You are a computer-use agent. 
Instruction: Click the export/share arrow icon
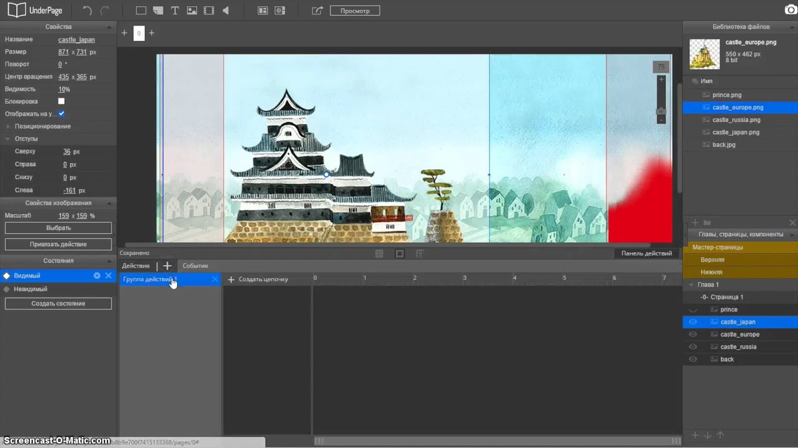(317, 11)
